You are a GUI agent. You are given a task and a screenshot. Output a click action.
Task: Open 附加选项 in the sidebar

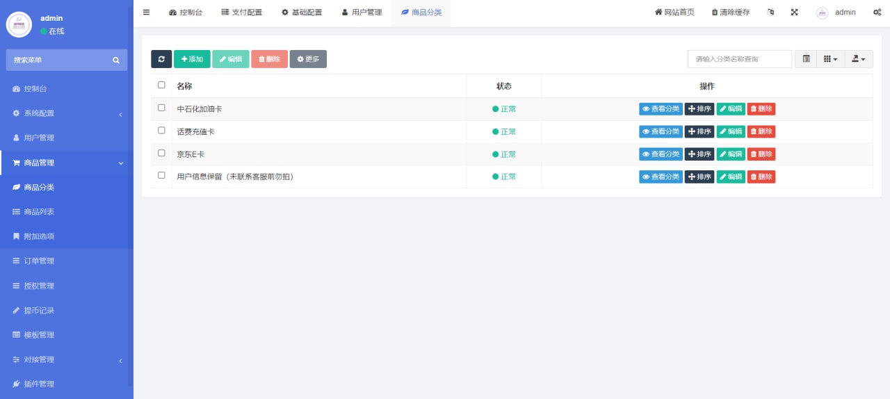pyautogui.click(x=67, y=236)
